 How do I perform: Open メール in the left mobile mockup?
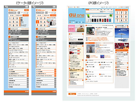12,15
